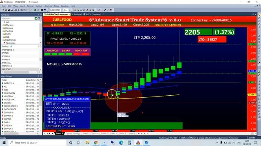Open Microsoft Edge from taskbar

pos(121,142)
